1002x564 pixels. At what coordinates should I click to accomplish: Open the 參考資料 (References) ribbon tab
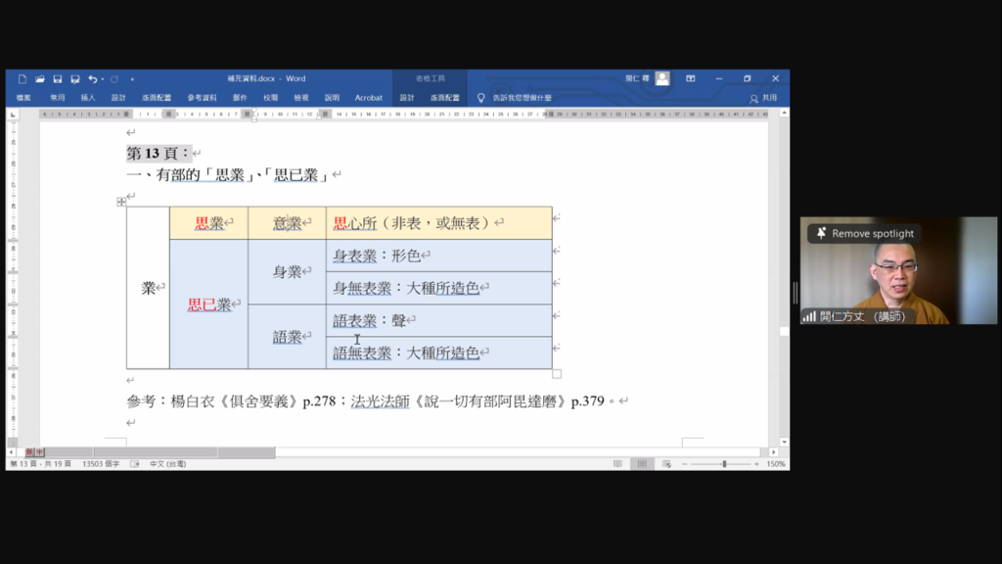coord(202,98)
